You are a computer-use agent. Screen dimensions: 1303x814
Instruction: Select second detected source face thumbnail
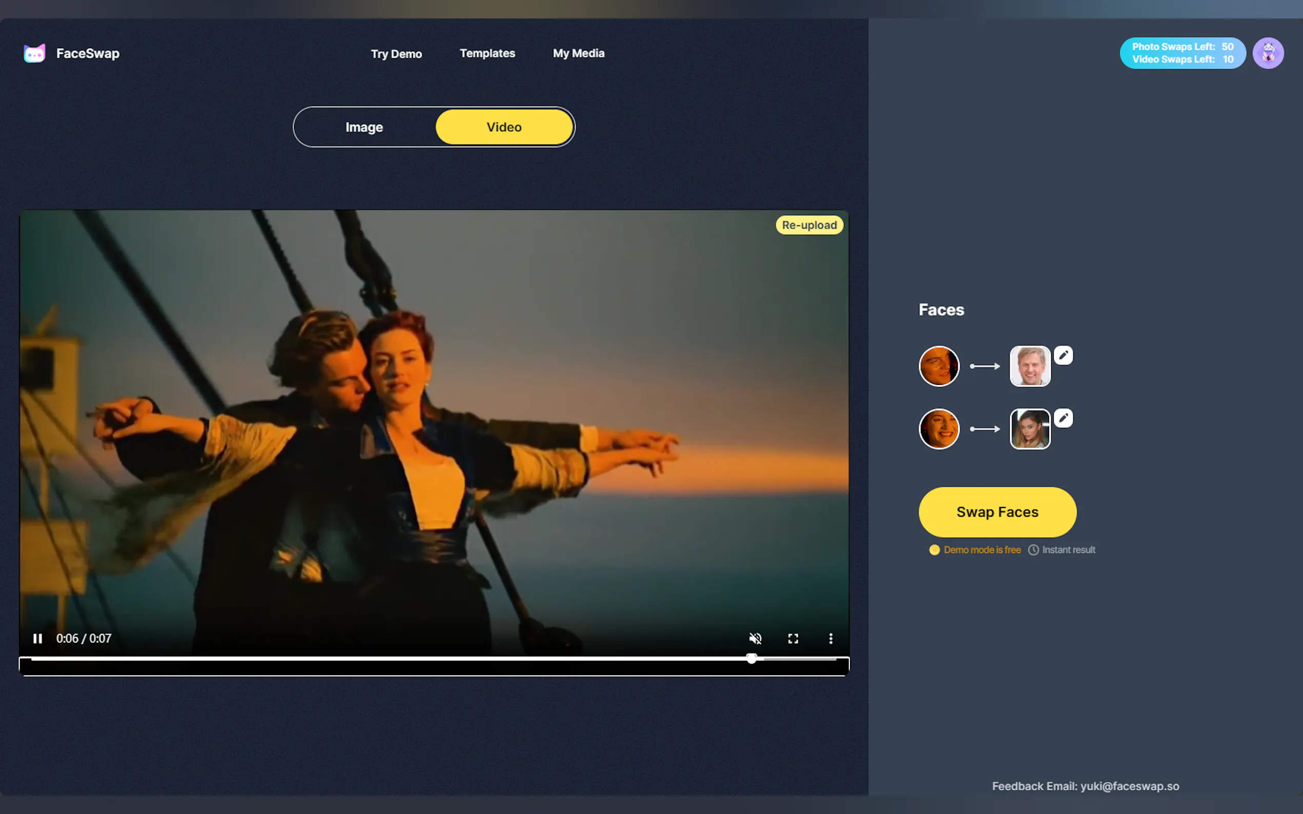(939, 429)
